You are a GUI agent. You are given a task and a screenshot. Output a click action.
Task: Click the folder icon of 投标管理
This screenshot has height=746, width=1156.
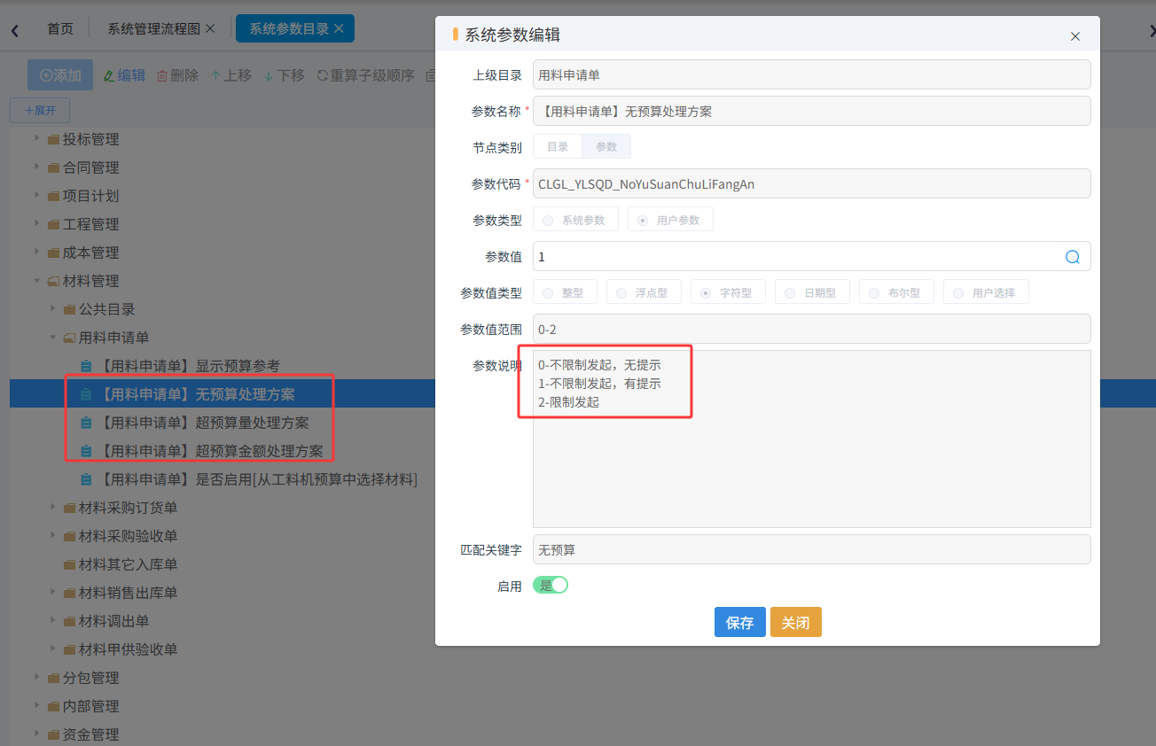pyautogui.click(x=54, y=139)
